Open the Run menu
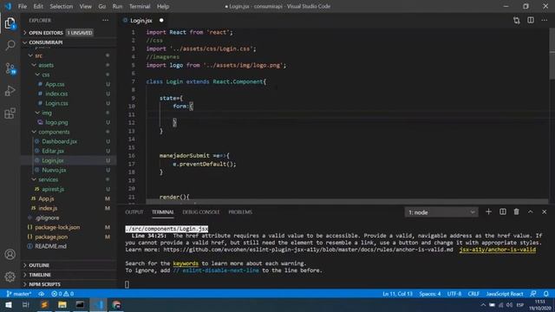 point(117,6)
